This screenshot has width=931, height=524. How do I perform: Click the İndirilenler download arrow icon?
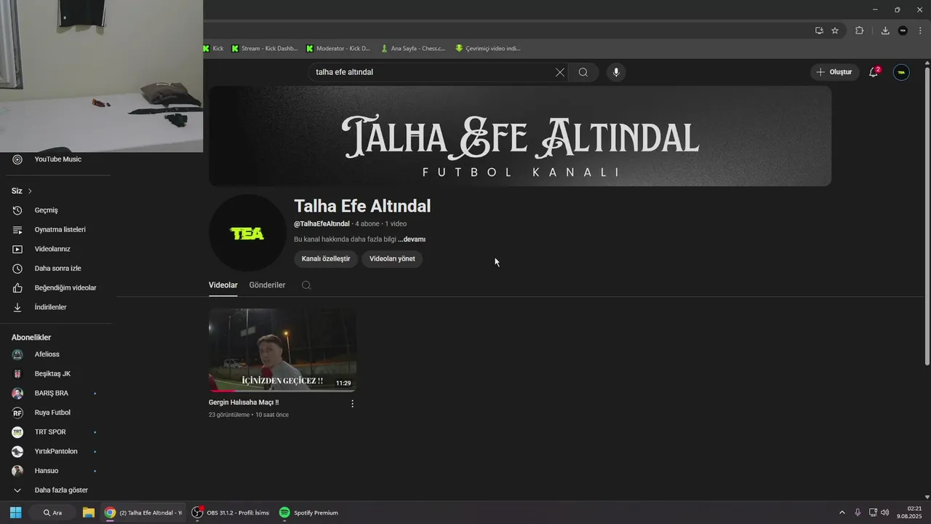[x=17, y=307]
